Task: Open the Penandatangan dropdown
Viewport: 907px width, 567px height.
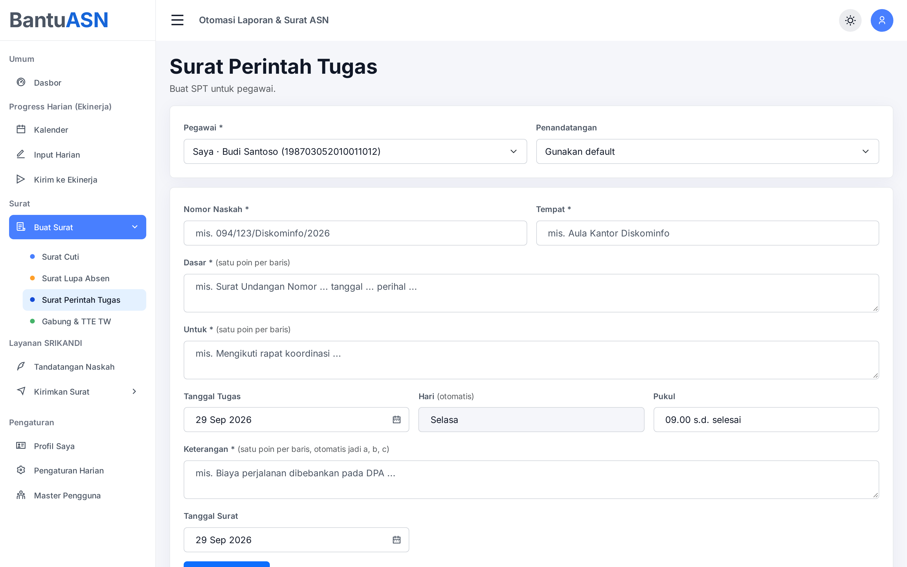Action: pyautogui.click(x=707, y=151)
